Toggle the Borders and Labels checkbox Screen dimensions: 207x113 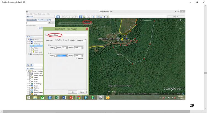click(30, 75)
